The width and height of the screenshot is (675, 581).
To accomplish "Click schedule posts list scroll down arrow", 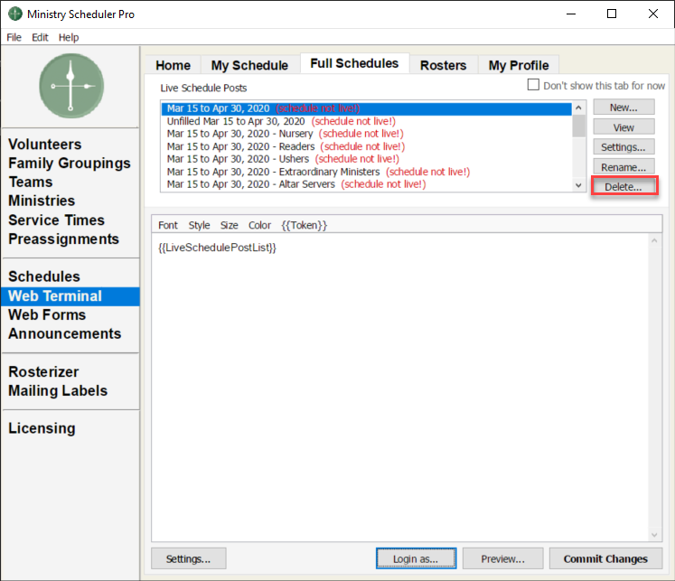I will tap(578, 185).
